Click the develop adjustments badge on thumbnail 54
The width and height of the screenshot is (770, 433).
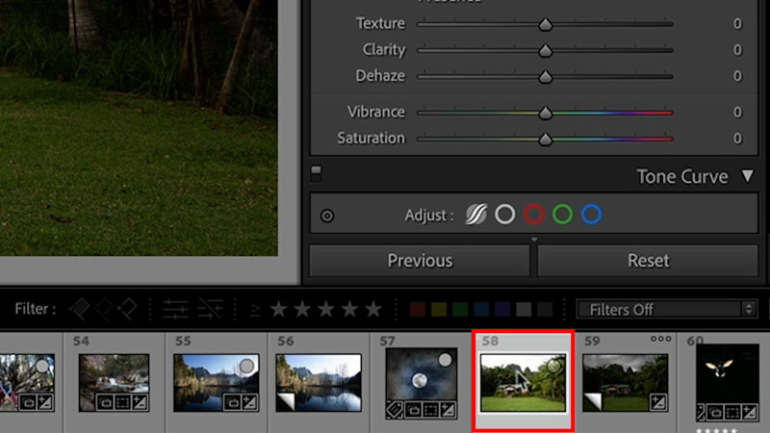140,402
